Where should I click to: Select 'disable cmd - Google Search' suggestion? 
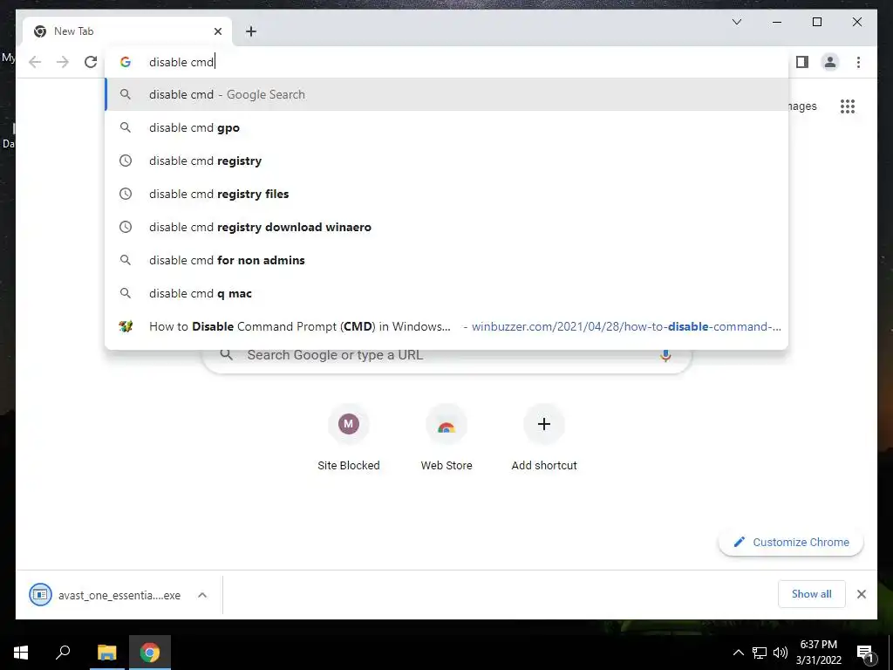point(446,94)
